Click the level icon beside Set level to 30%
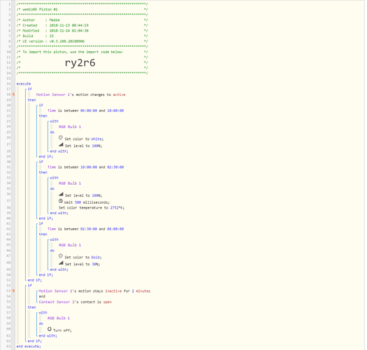The width and height of the screenshot is (367, 350). pos(61,263)
